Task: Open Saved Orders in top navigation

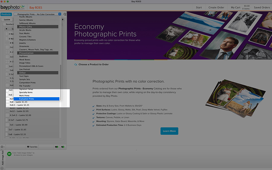Action: pyautogui.click(x=261, y=8)
